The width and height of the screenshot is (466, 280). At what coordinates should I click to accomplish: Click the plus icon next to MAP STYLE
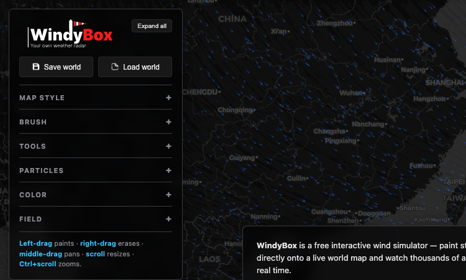pos(168,98)
